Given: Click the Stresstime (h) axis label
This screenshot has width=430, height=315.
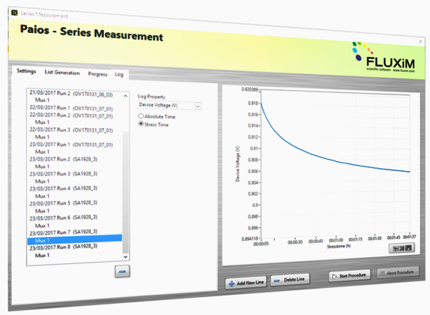Looking at the screenshot, I should pyautogui.click(x=339, y=246).
